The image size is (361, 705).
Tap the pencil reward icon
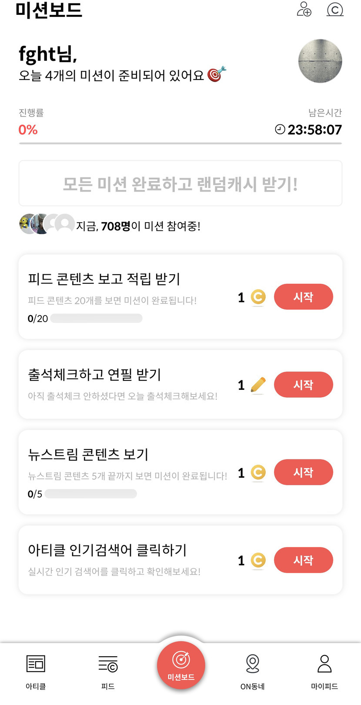tap(258, 385)
